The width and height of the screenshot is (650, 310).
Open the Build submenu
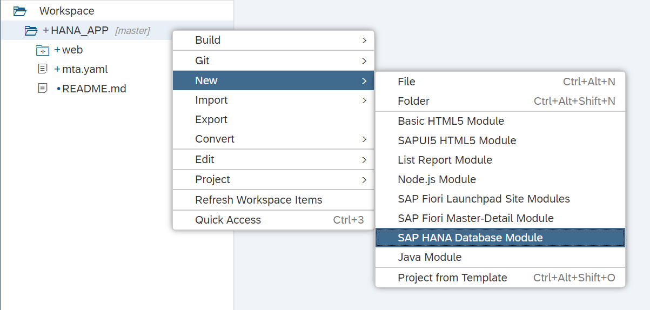(x=273, y=41)
